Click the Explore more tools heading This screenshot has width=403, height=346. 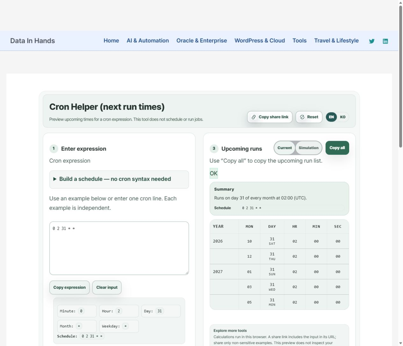coord(230,331)
